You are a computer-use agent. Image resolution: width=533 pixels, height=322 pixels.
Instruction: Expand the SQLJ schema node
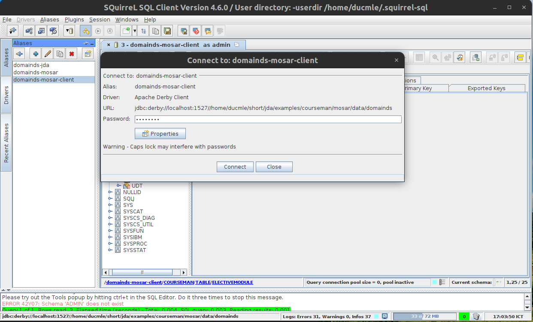click(110, 199)
